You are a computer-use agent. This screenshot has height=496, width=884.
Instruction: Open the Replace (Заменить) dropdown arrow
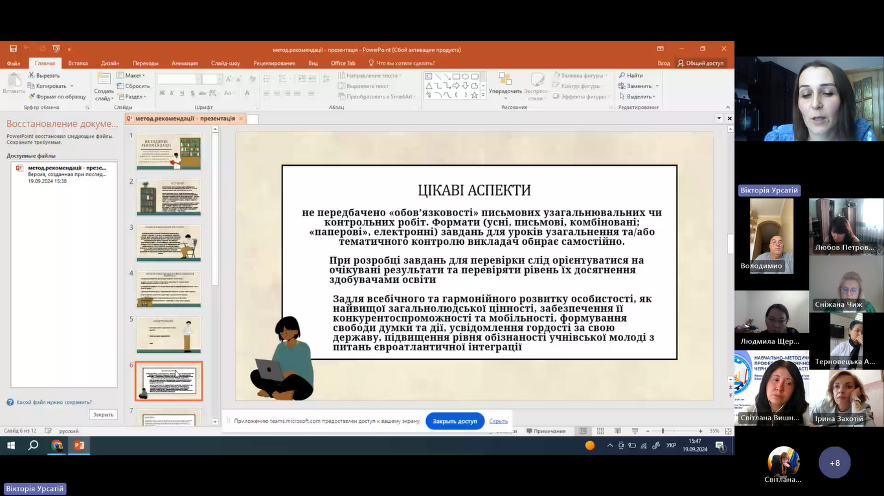657,86
